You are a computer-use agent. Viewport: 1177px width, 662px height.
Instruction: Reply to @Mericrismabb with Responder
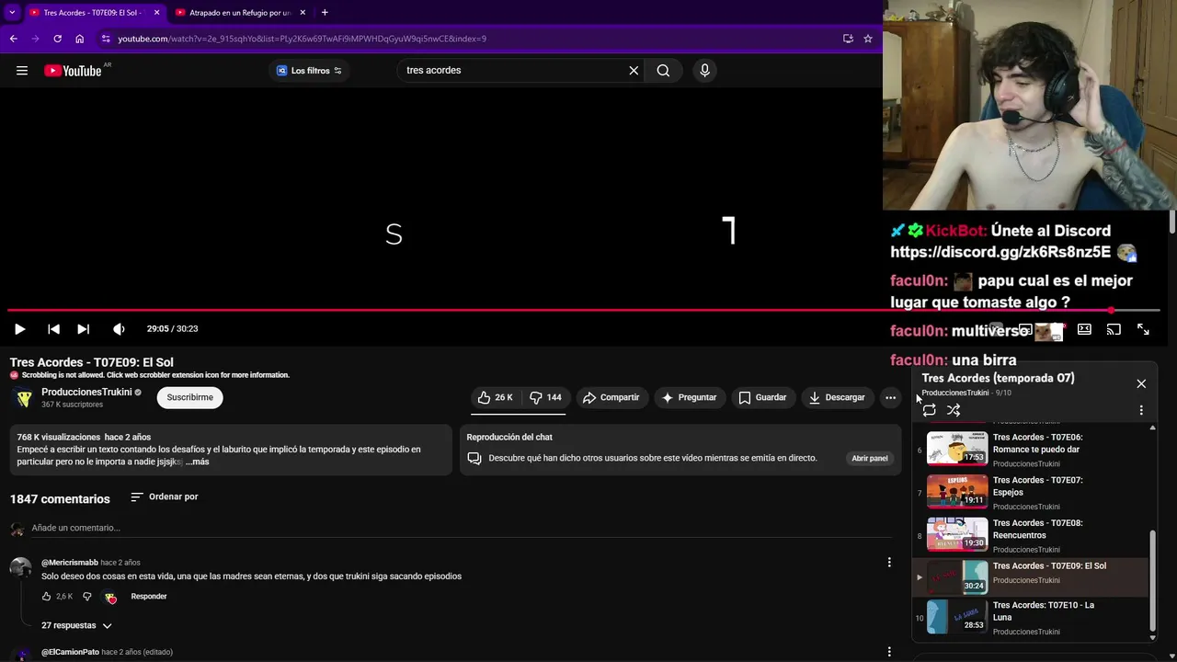tap(149, 597)
